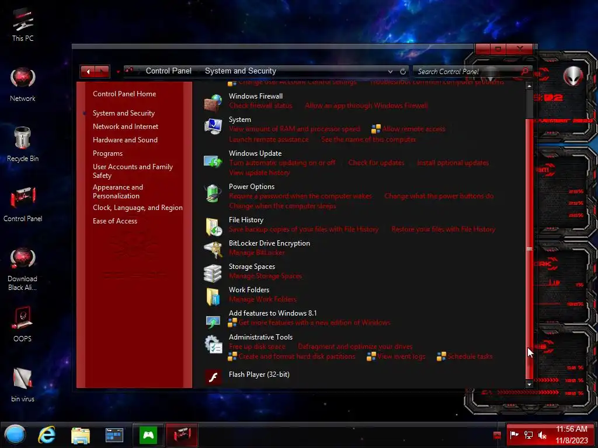Open the bin virus desktop icon

(23, 385)
